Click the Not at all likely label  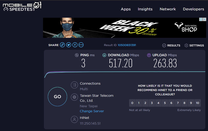coord(140,110)
